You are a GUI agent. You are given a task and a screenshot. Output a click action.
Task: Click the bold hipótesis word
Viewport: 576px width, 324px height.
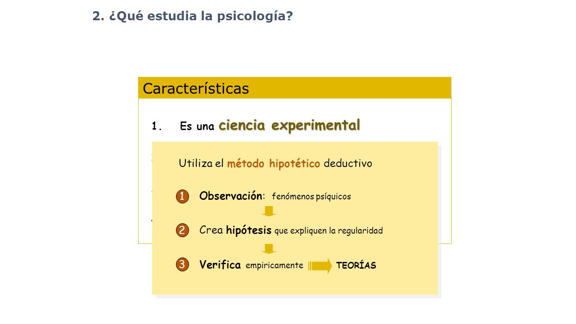click(x=249, y=231)
